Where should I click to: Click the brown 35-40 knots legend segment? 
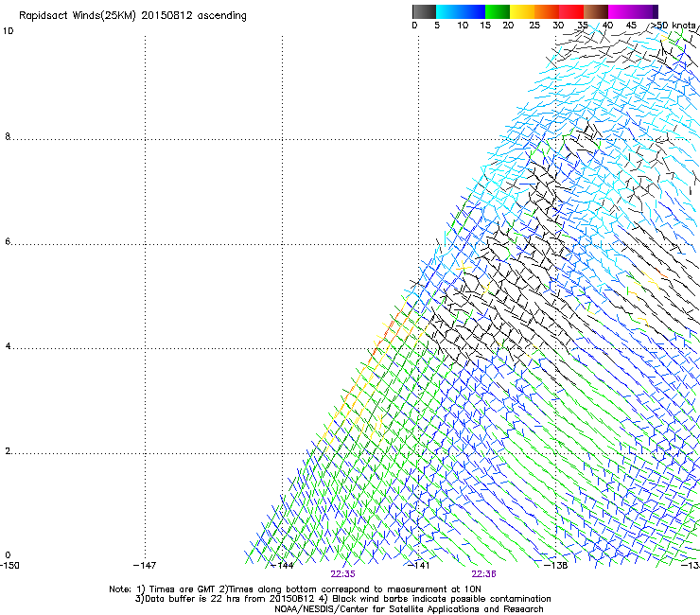point(596,11)
